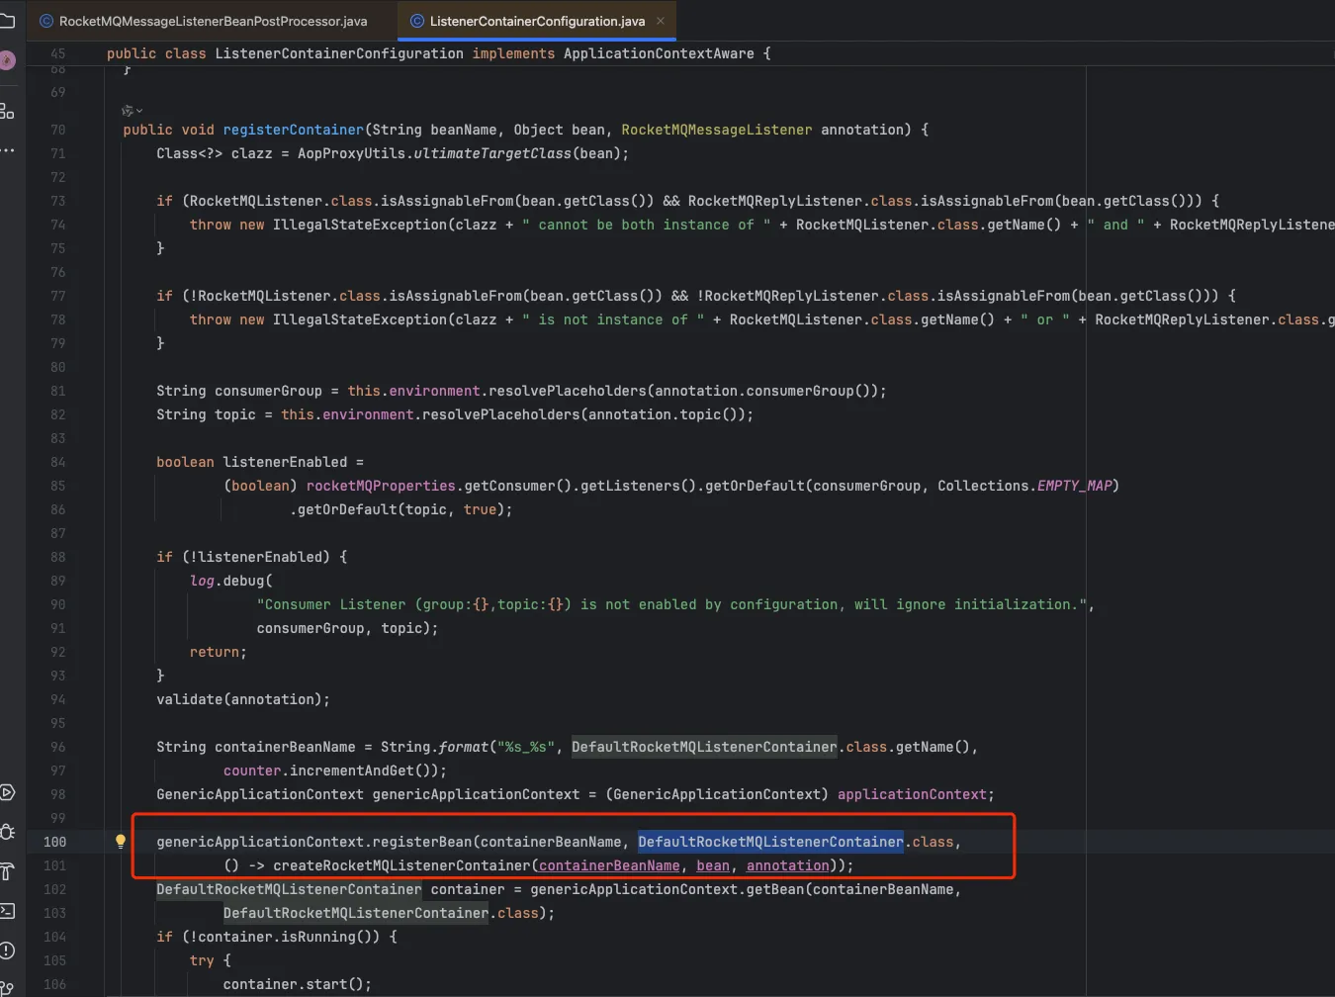Expand the inlay dropdown above registerContainer method
The image size is (1335, 997).
click(x=132, y=111)
